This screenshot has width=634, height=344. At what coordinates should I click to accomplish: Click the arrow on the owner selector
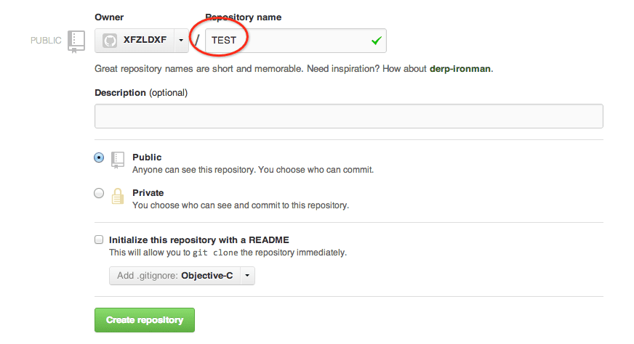[181, 41]
